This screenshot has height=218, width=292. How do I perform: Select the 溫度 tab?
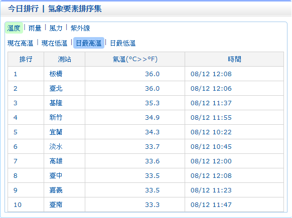point(14,28)
